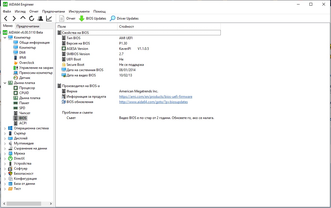Viewport: 331px width, 208px height.
Task: Select the Памет memory icon
Action: tap(16, 103)
